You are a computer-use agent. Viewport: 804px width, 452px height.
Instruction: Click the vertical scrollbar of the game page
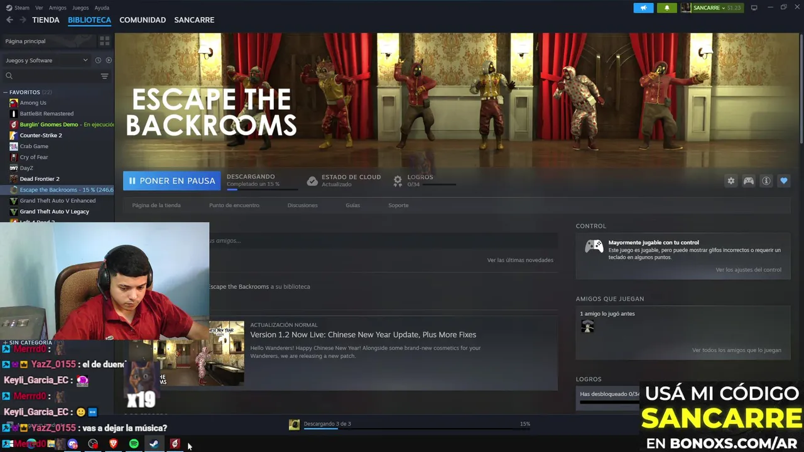tap(801, 88)
